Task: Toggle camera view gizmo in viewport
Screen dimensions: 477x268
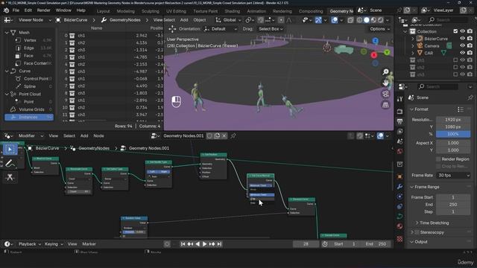Action: point(385,94)
